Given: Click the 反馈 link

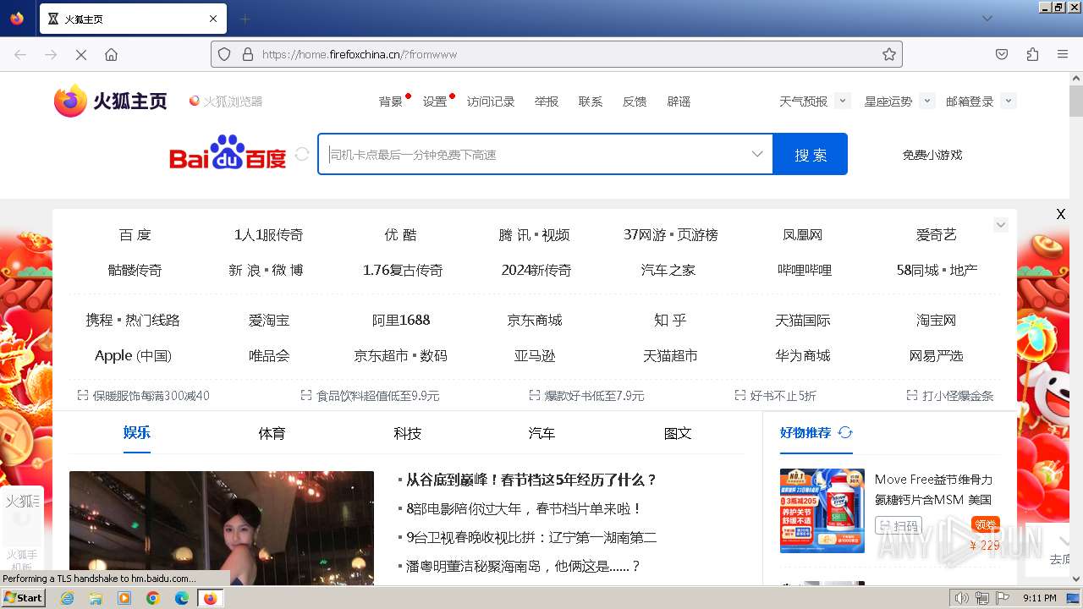Looking at the screenshot, I should point(635,101).
